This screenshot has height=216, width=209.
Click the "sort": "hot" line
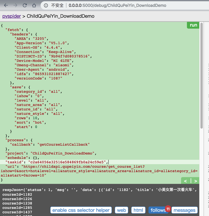coord(30,122)
